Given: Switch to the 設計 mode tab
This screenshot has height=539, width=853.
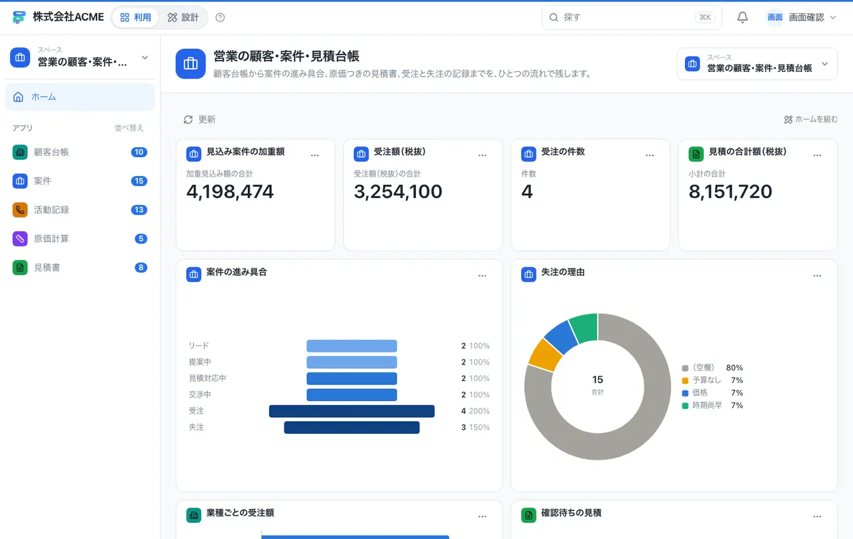Looking at the screenshot, I should [x=183, y=17].
